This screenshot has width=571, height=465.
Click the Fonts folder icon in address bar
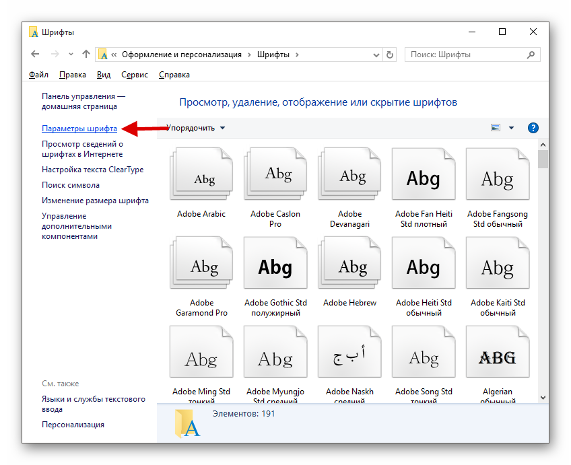[x=103, y=55]
